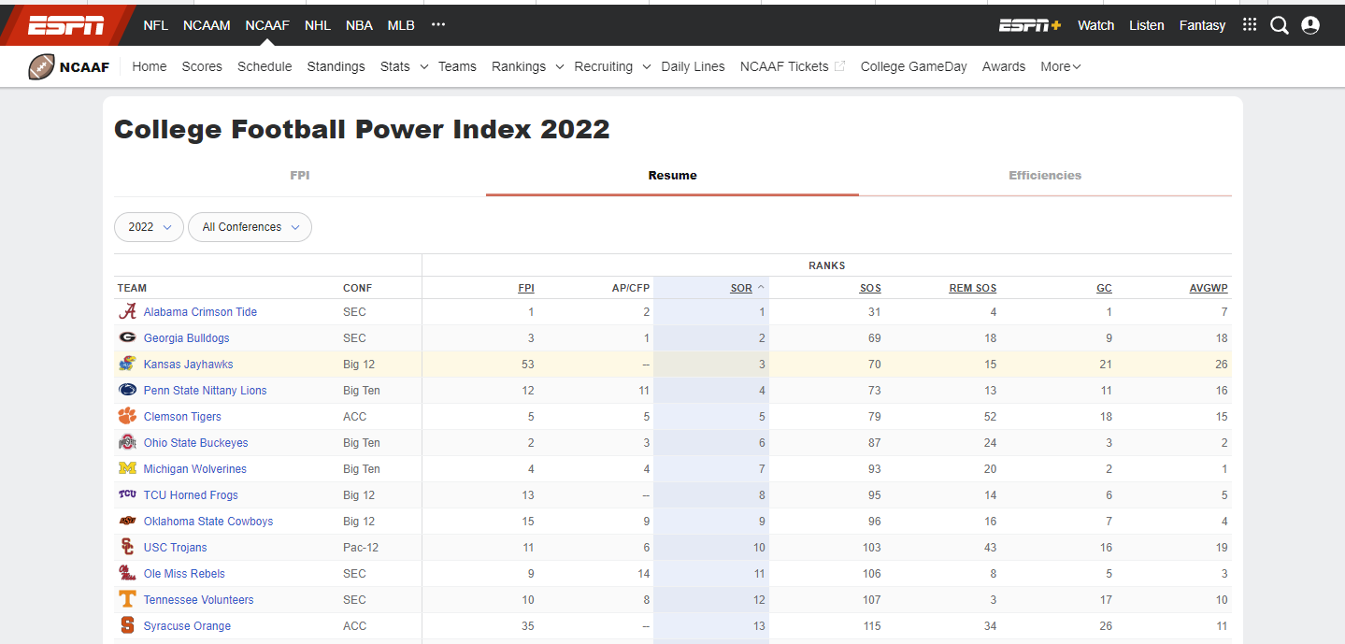Expand the Rankings submenu arrow
This screenshot has width=1345, height=644.
pyautogui.click(x=560, y=66)
